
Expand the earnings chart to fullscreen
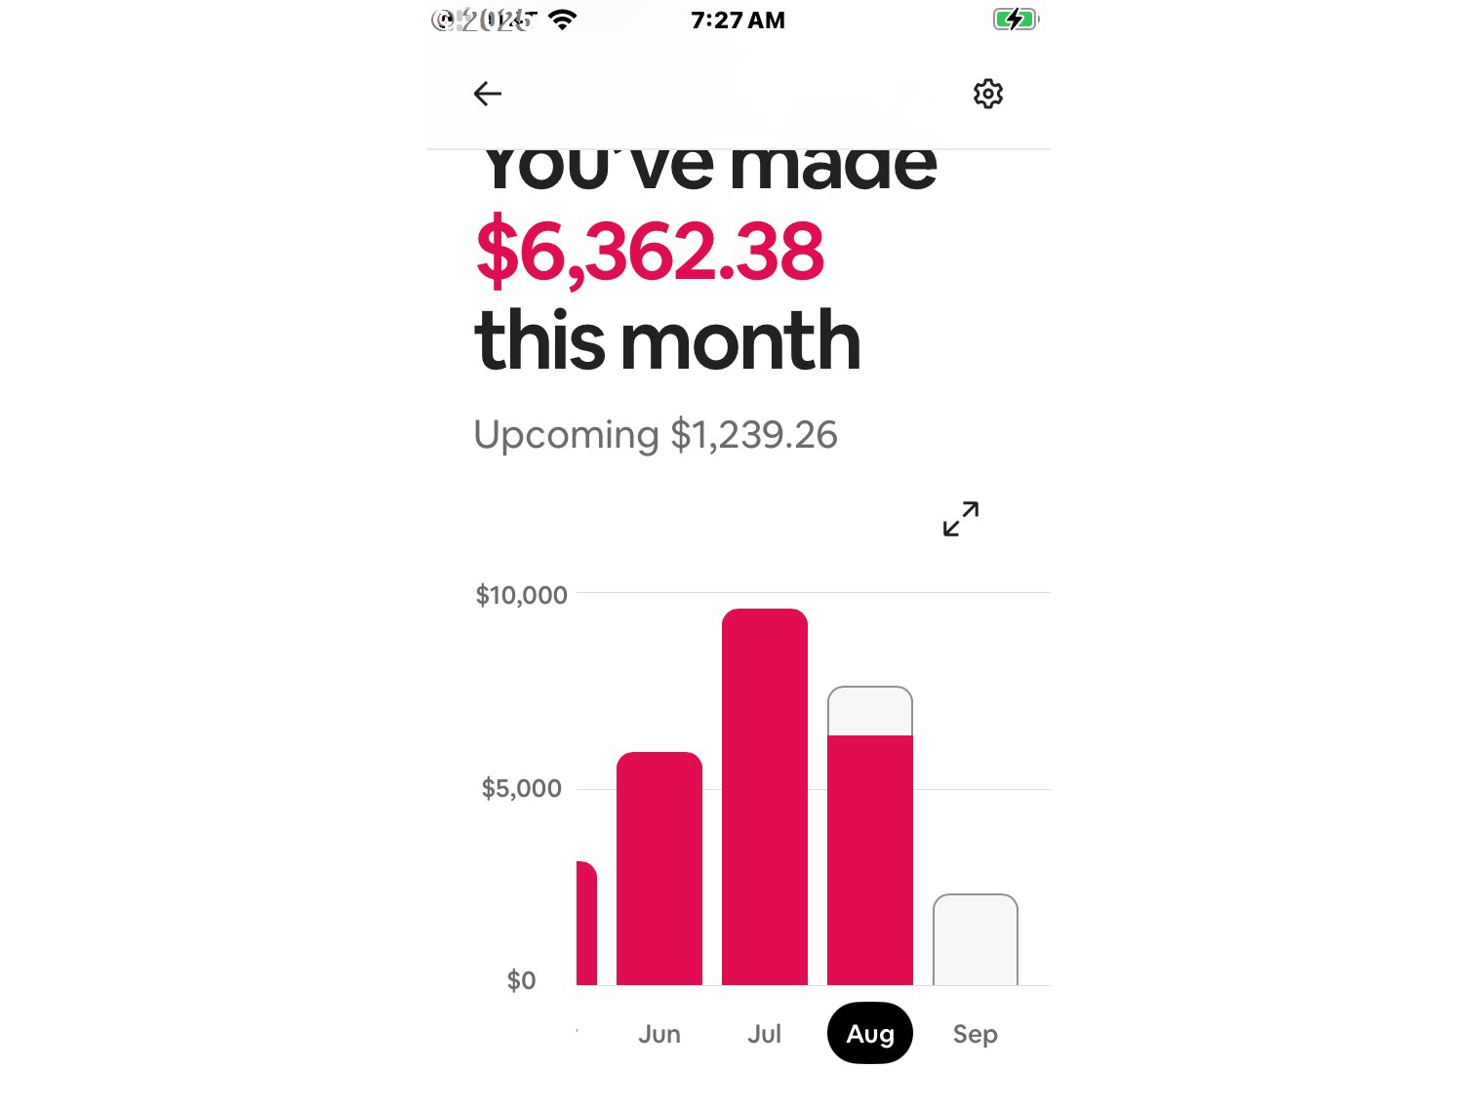coord(960,519)
